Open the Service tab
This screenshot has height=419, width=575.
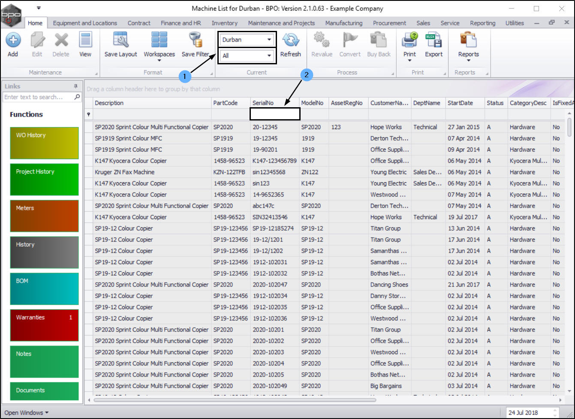click(450, 23)
